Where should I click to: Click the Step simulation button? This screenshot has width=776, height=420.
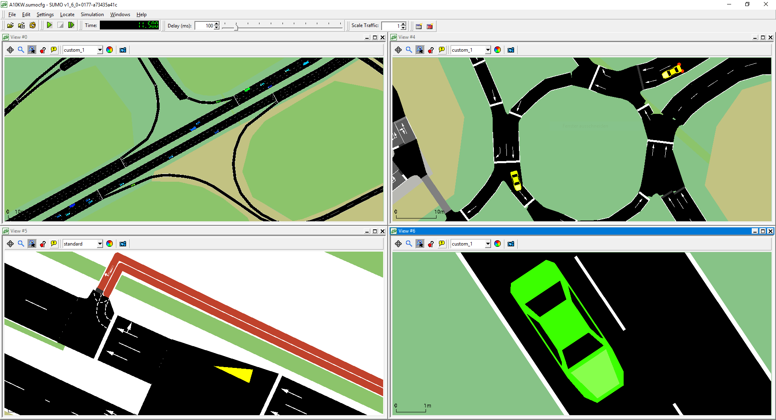[71, 25]
